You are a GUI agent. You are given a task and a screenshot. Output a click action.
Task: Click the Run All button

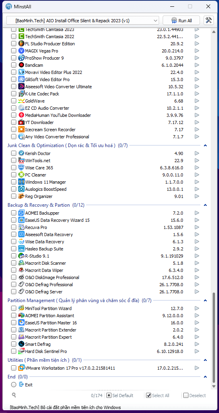point(181,21)
